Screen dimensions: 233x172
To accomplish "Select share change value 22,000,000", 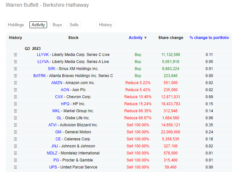I will 171,132.
